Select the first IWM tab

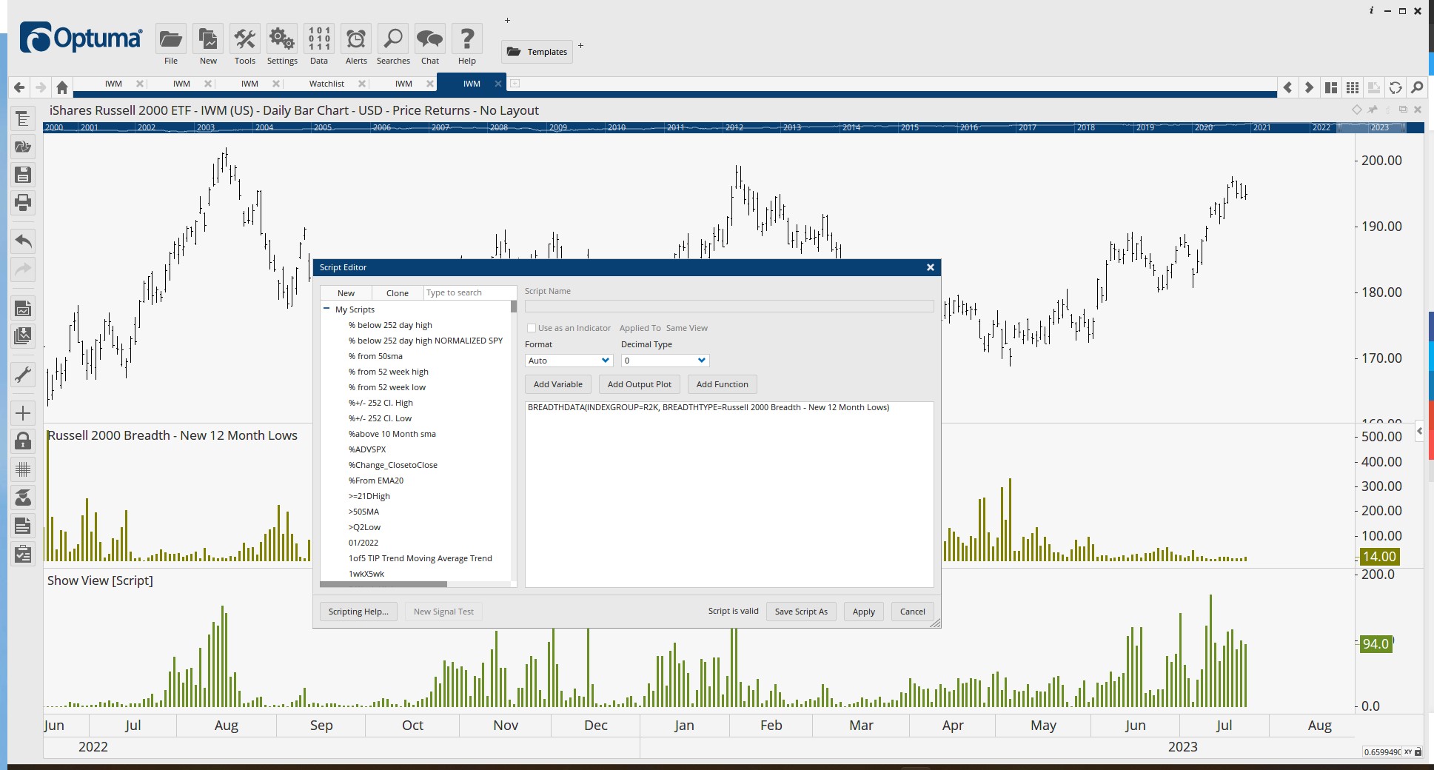pyautogui.click(x=113, y=84)
